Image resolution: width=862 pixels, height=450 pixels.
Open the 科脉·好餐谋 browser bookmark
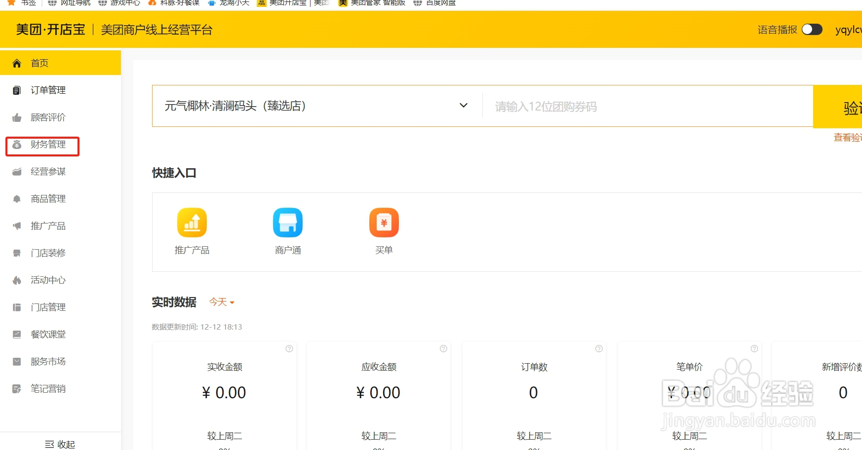[174, 2]
